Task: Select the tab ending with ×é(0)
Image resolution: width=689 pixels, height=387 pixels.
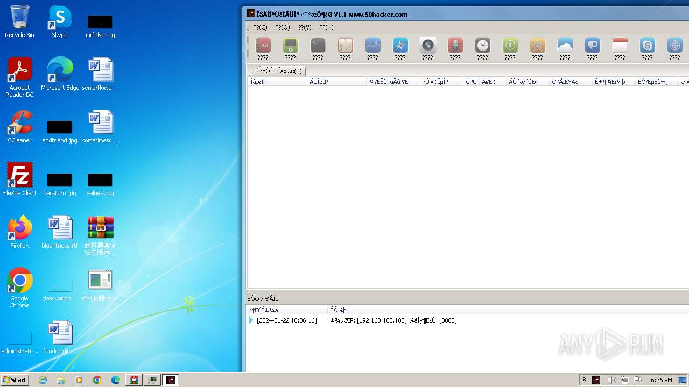Action: point(279,71)
